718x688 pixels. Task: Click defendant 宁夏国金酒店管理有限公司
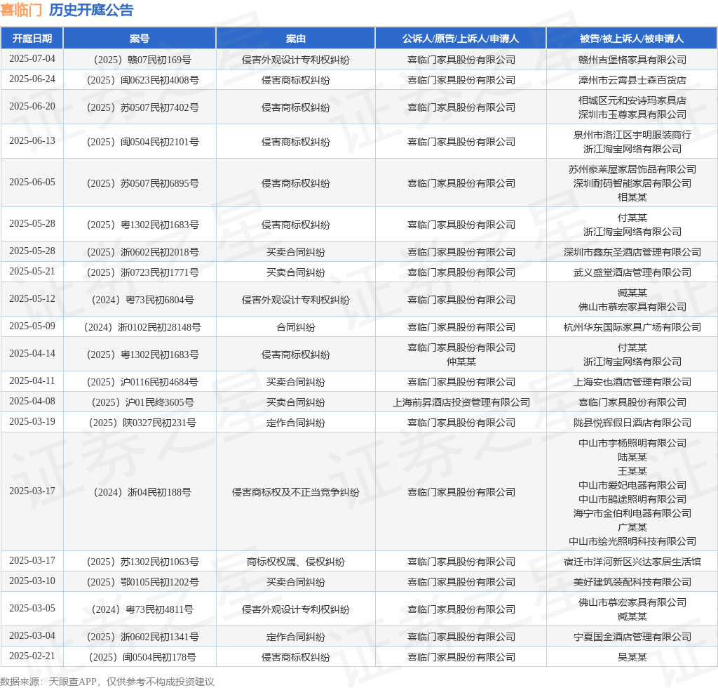pyautogui.click(x=632, y=637)
